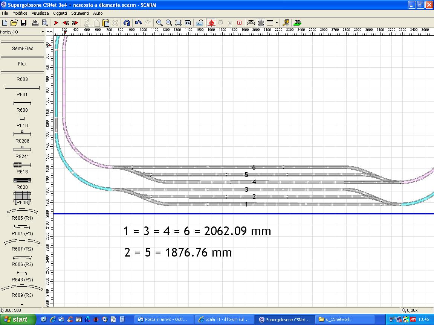Select the R601 straight track piece

click(22, 91)
